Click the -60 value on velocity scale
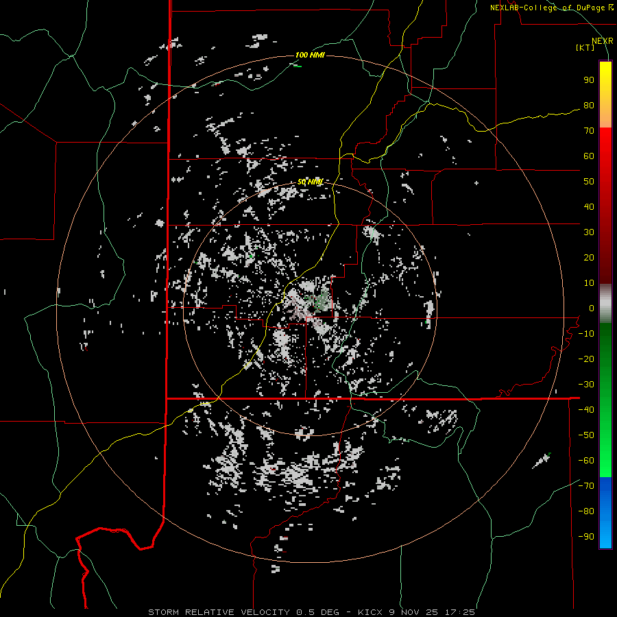 tap(586, 461)
